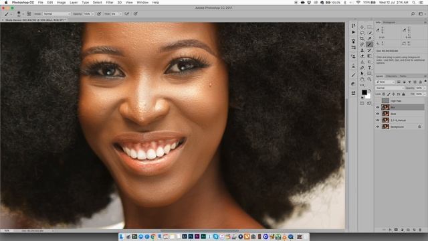Reset default foreground and background colors

tap(362, 98)
